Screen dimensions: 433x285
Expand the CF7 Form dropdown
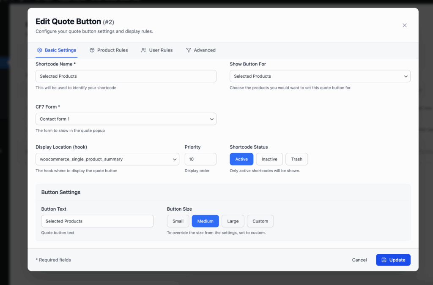pos(126,119)
